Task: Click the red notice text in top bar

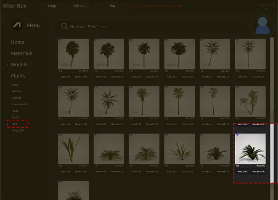Action: tap(158, 6)
